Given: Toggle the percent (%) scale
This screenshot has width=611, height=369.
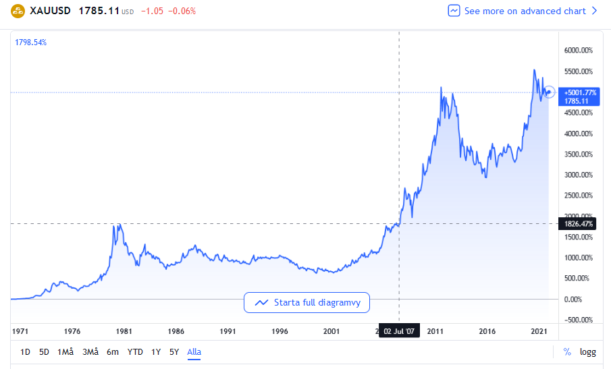Looking at the screenshot, I should (x=567, y=351).
